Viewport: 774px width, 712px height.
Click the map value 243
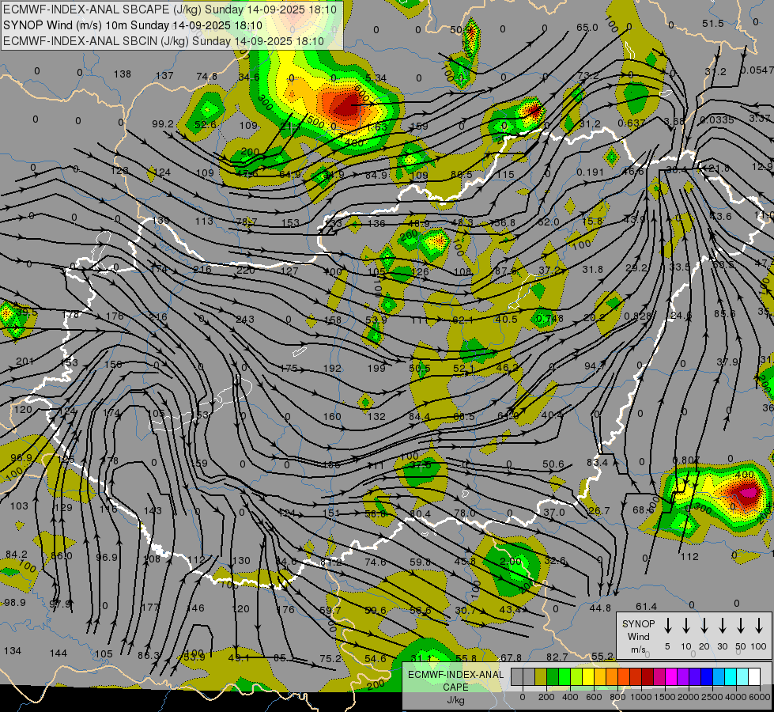point(245,319)
